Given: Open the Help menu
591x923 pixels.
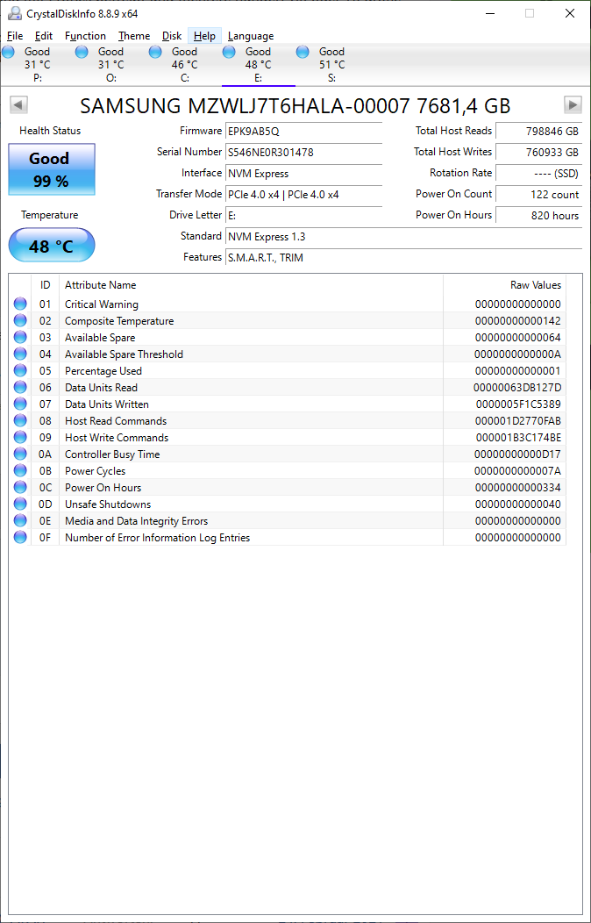Looking at the screenshot, I should pyautogui.click(x=204, y=36).
